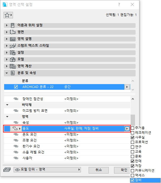This screenshot has width=161, height=183.
Task: Click the link icon for 장애인 접근성
Action: click(x=16, y=99)
